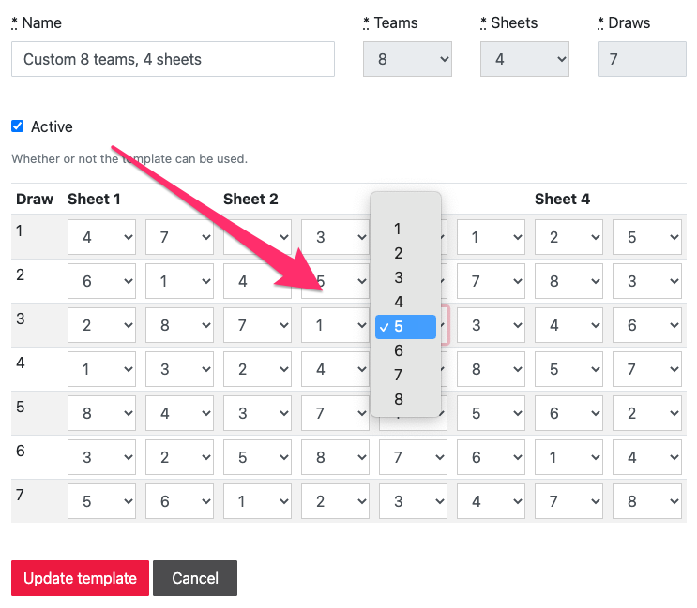
Task: Open Draw 7 Sheet 4 last dropdown showing 8
Action: 646,501
